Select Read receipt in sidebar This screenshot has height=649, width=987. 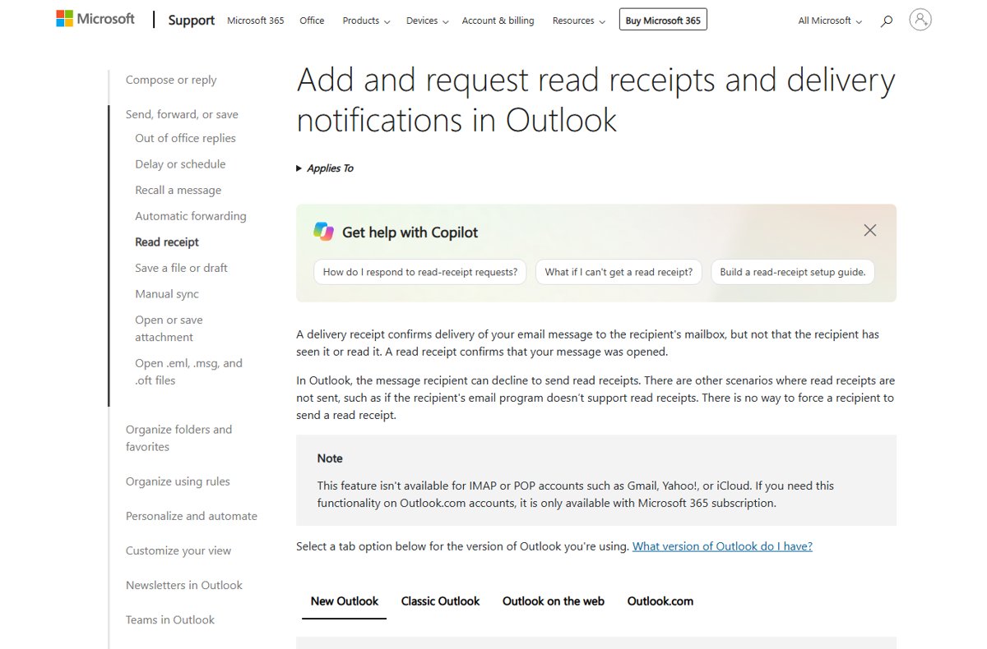pos(167,242)
